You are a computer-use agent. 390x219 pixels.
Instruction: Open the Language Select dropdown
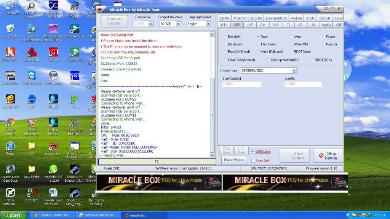click(208, 24)
